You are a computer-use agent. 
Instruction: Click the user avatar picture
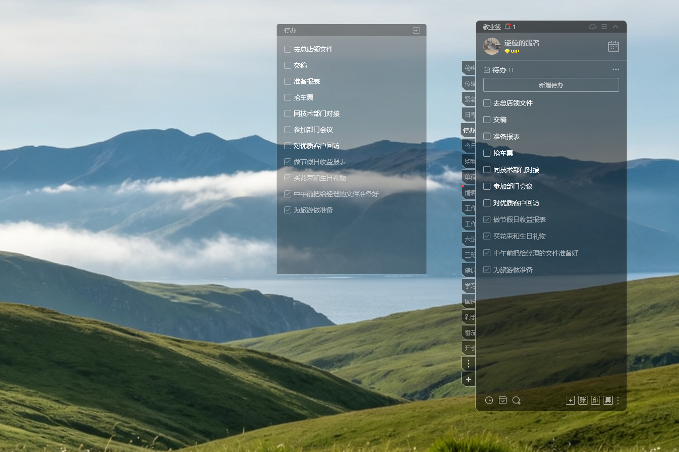point(491,46)
